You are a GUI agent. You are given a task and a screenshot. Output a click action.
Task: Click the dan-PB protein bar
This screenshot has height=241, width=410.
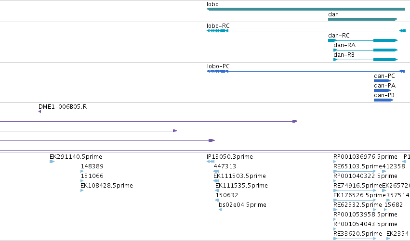[384, 100]
